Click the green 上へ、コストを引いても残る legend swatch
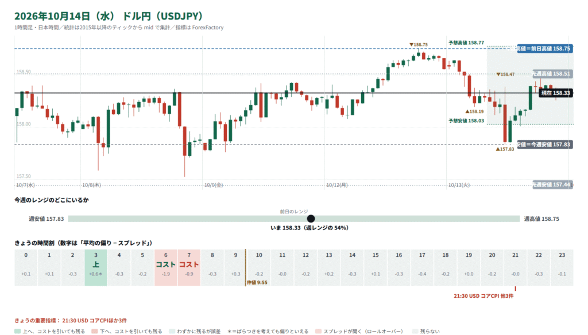 (17, 331)
